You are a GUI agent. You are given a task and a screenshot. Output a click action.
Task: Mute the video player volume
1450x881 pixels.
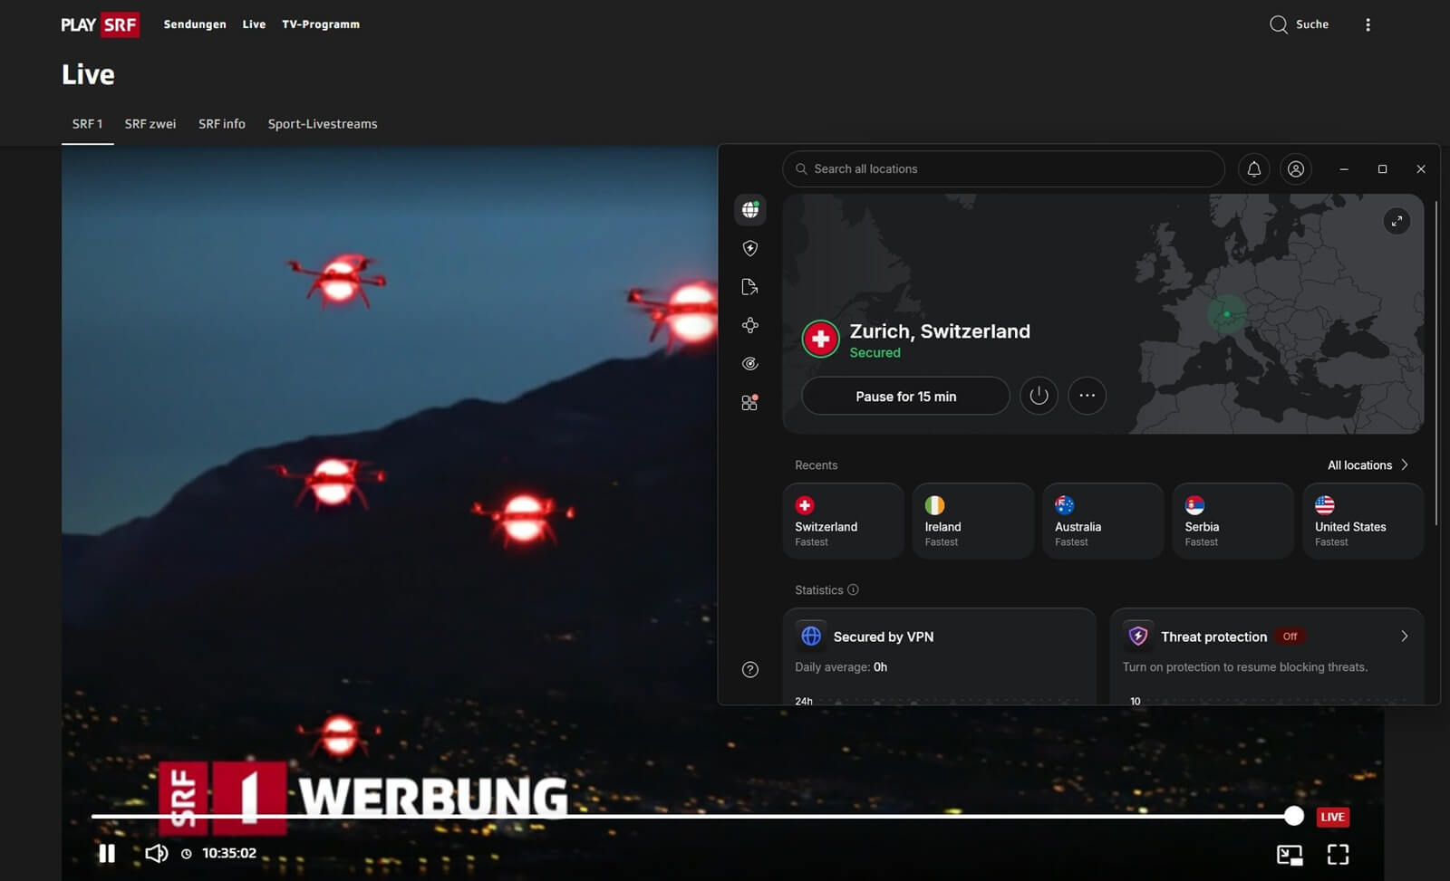[x=156, y=853]
